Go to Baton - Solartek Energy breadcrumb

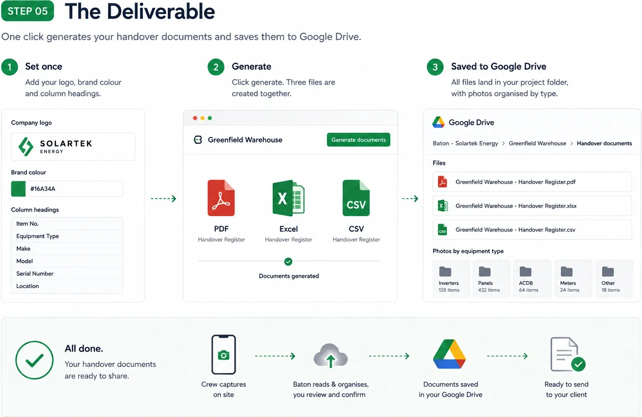pos(465,143)
